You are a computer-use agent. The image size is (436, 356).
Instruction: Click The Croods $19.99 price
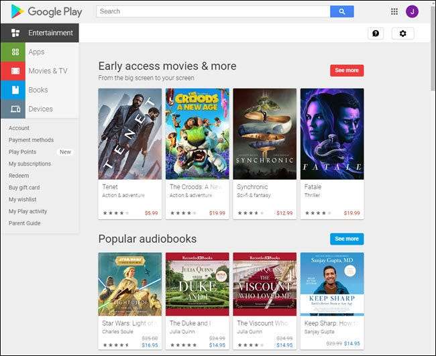[217, 213]
